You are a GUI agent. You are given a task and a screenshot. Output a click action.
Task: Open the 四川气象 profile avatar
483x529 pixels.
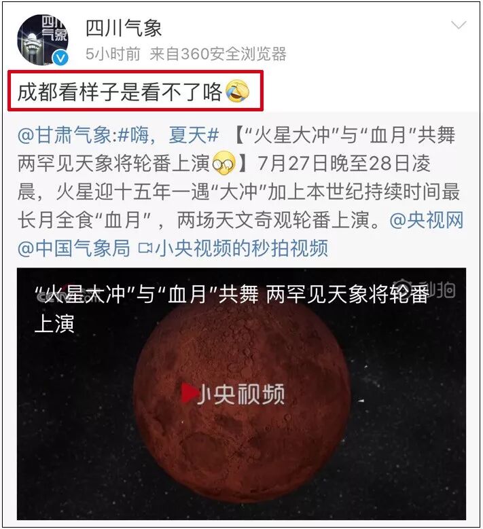tap(43, 40)
